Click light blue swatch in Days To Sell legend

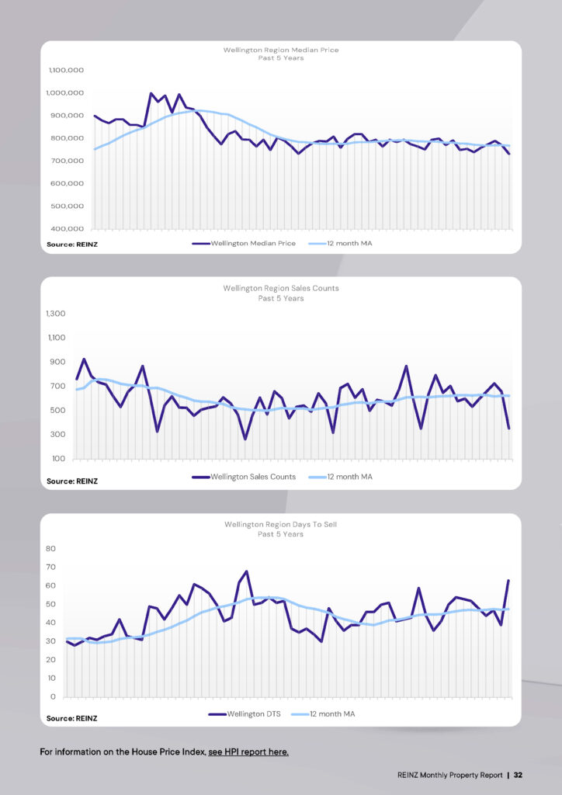(298, 713)
